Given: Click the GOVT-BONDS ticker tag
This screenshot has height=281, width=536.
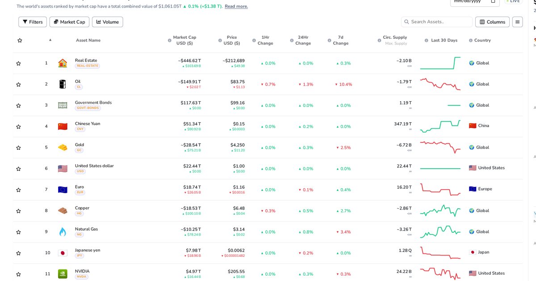Looking at the screenshot, I should pos(87,108).
